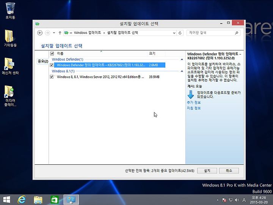This screenshot has height=205, width=273.
Task: Open the 추가 정보 link
Action: point(194,102)
